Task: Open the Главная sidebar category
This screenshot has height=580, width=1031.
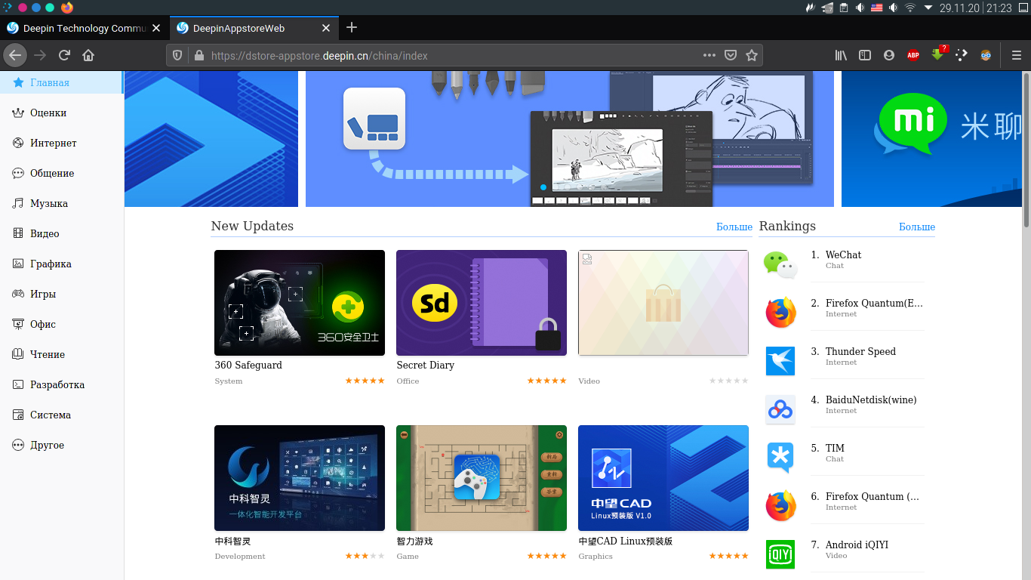Action: pyautogui.click(x=61, y=82)
